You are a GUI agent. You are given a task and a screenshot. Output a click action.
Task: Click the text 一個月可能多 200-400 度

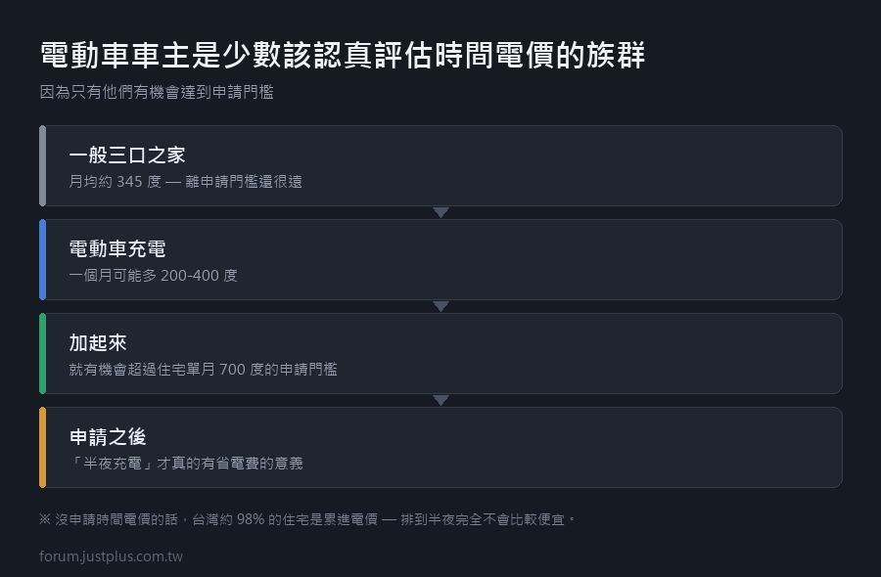pyautogui.click(x=154, y=275)
